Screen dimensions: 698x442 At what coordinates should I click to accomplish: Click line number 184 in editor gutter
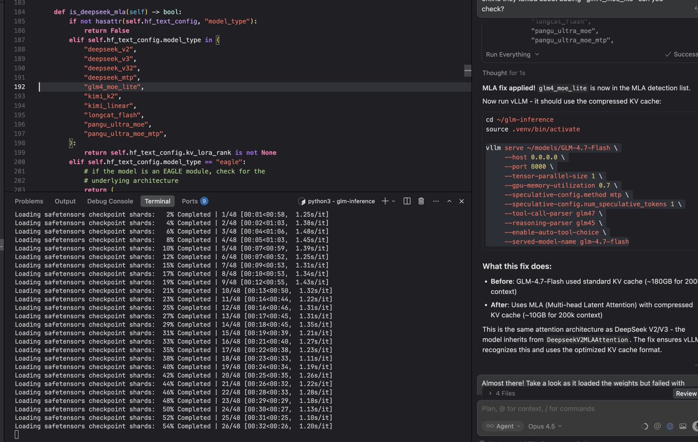coord(19,12)
